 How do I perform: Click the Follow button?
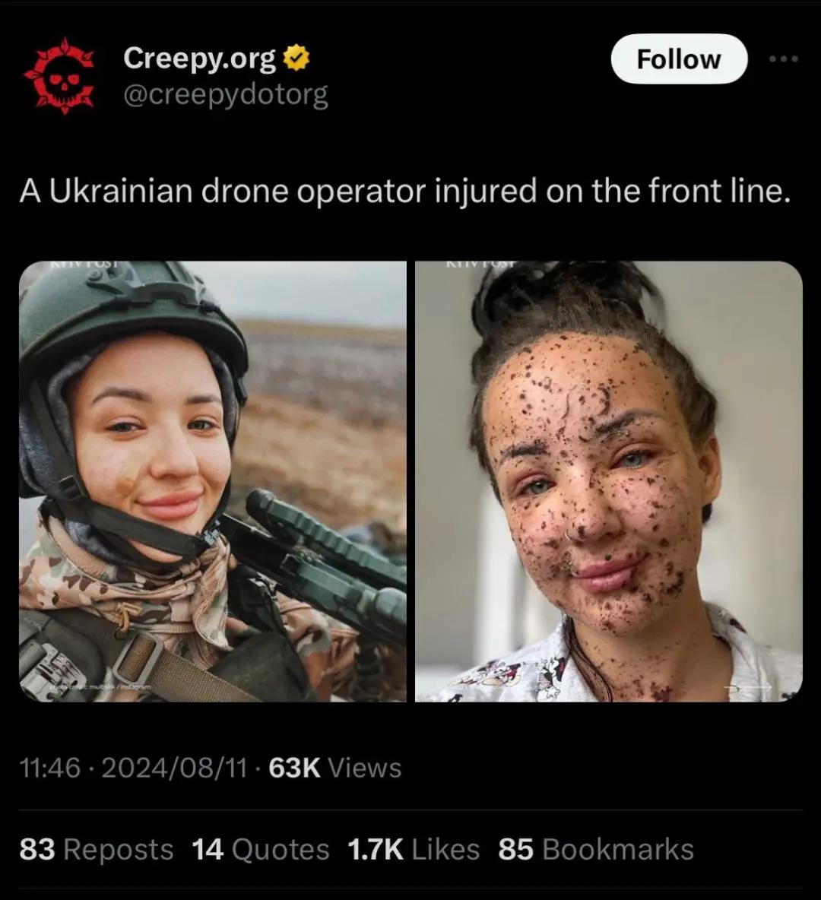pos(679,59)
